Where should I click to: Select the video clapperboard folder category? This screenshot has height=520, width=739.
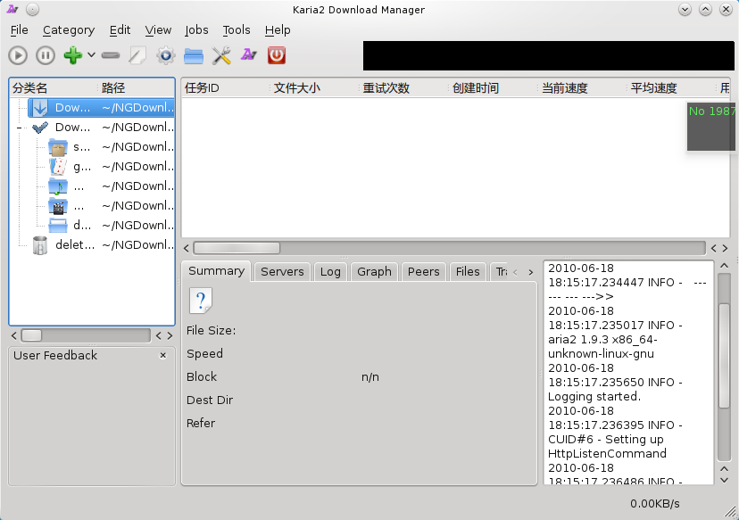111,206
